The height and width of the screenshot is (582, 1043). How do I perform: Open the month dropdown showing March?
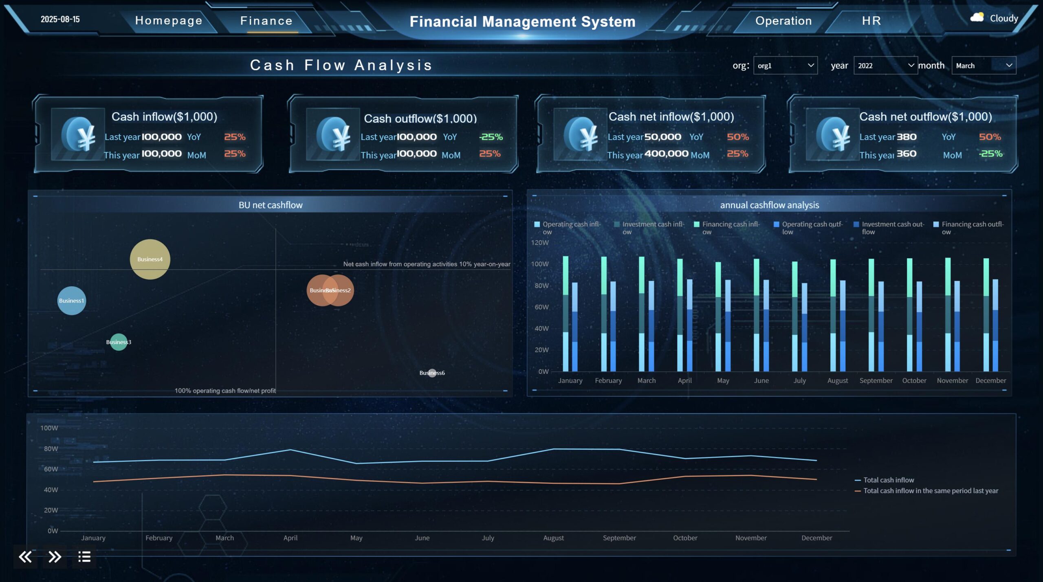[984, 66]
